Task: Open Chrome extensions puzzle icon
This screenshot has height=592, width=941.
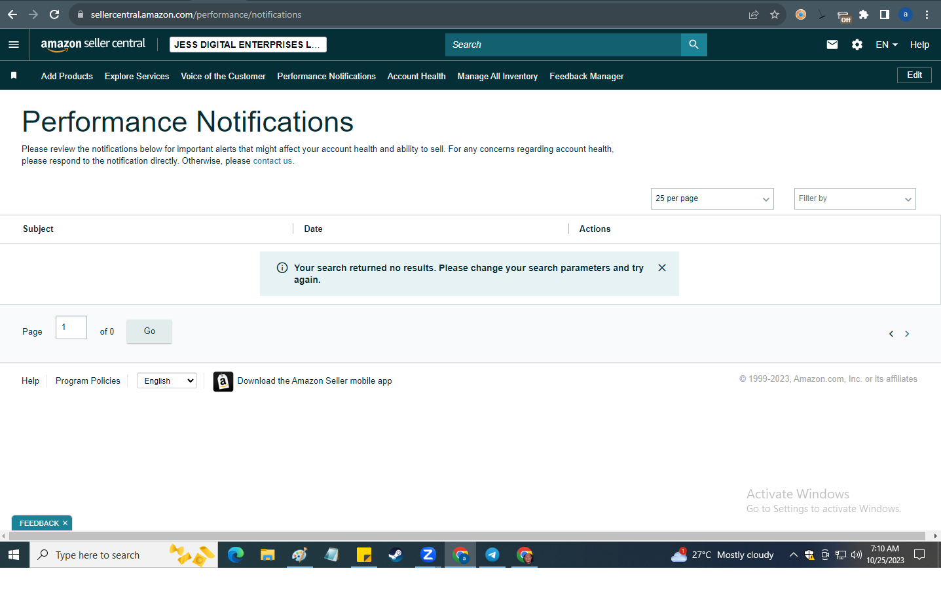Action: (864, 14)
